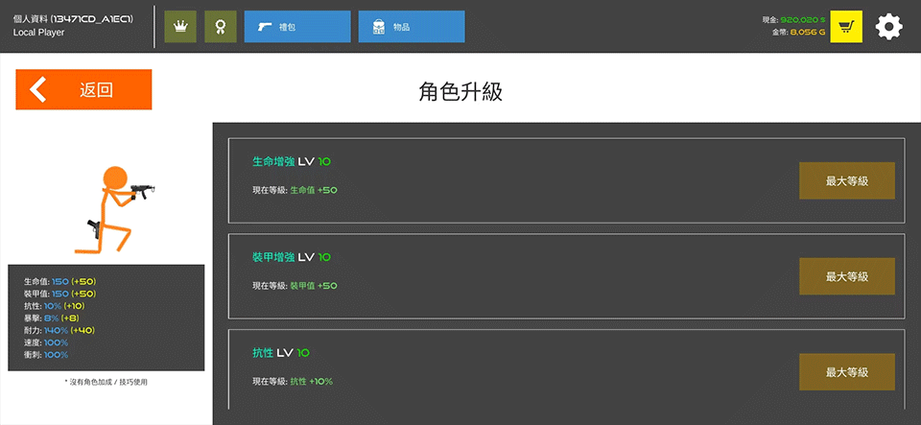Click 現在等級: 抗性 +10% description
This screenshot has width=921, height=425.
(293, 382)
